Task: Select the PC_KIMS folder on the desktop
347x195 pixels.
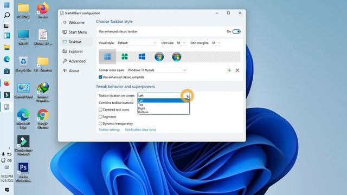Action: tap(23, 10)
